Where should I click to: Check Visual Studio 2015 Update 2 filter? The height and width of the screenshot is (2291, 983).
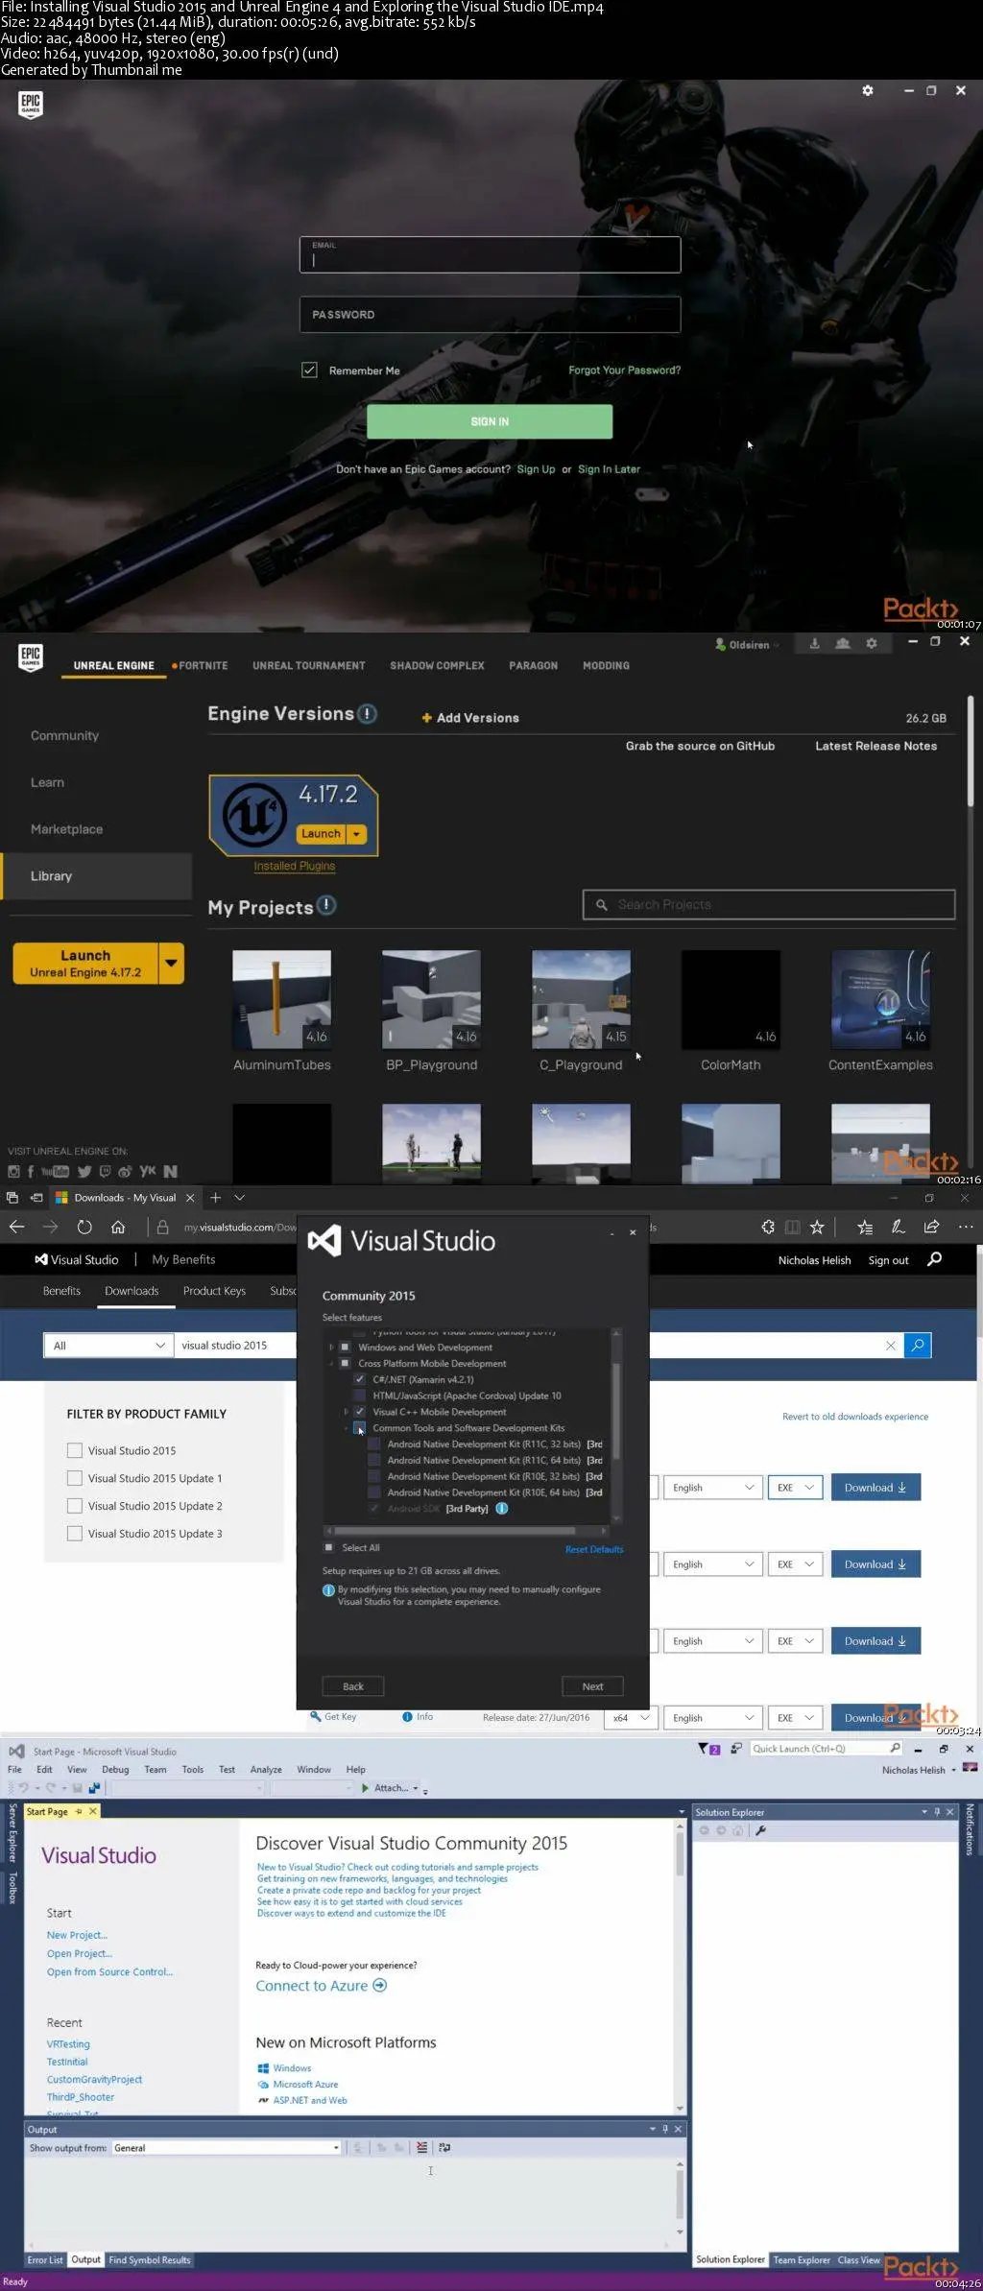(x=74, y=1506)
